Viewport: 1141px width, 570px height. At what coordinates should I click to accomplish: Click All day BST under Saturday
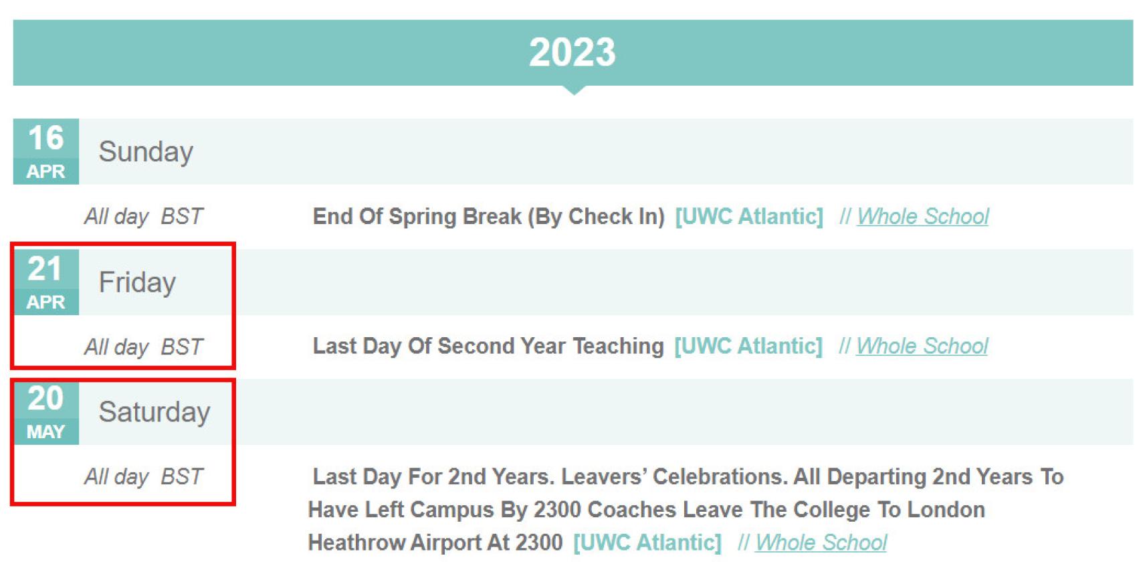(x=144, y=477)
